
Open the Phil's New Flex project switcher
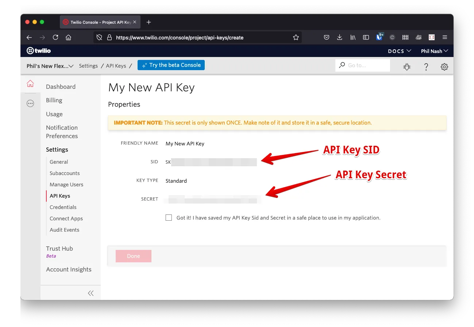[x=50, y=66]
